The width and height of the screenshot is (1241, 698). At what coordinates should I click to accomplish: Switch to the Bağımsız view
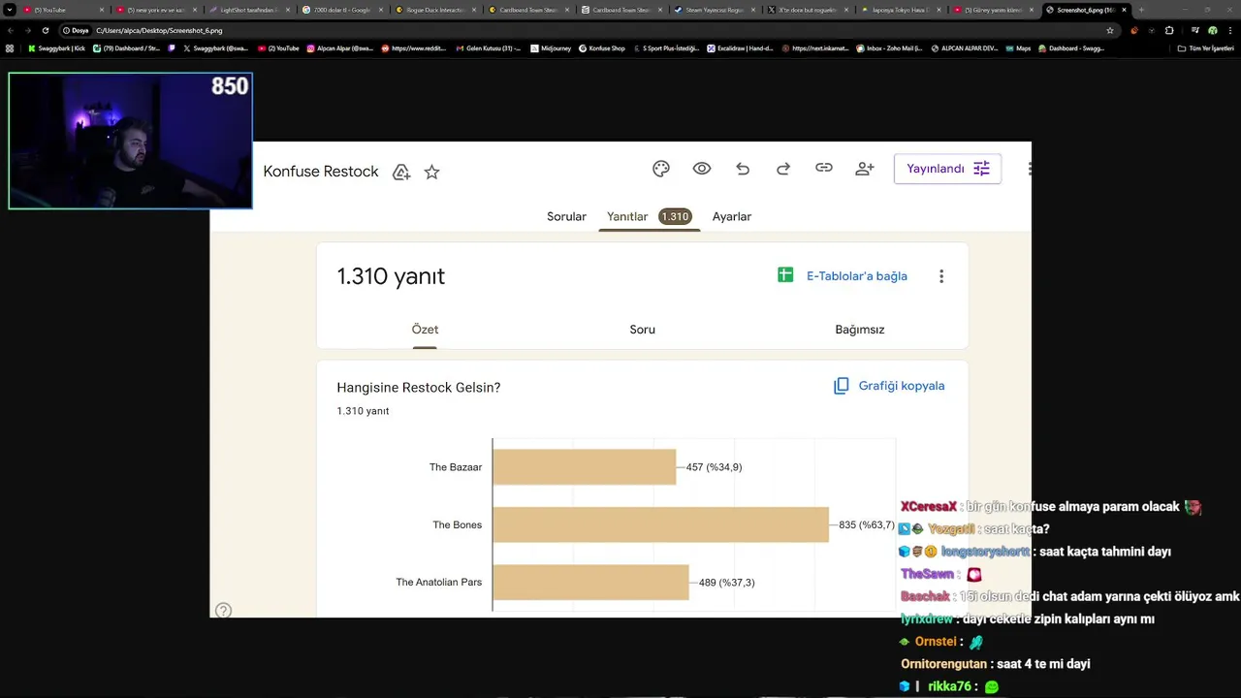coord(860,330)
